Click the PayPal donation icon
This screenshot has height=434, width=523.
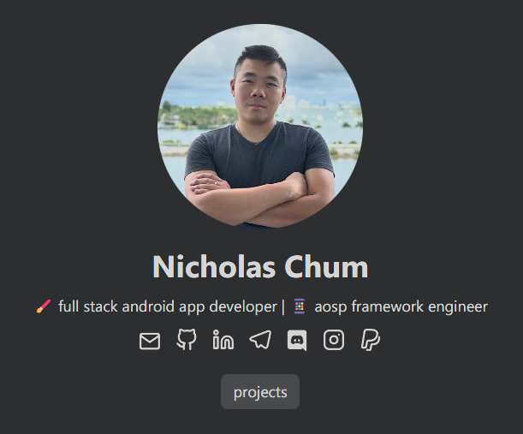371,340
